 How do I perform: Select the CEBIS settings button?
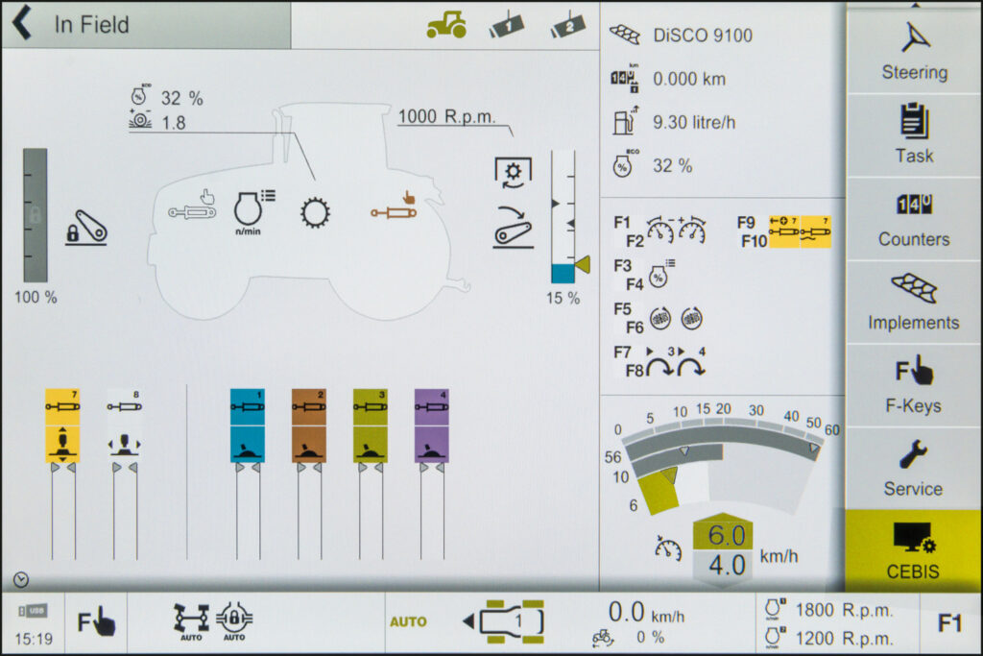[x=913, y=551]
